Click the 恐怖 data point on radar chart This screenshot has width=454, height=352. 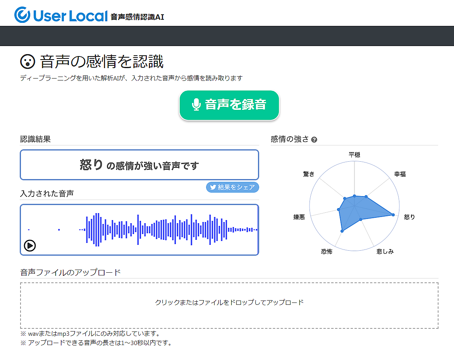[x=342, y=231]
